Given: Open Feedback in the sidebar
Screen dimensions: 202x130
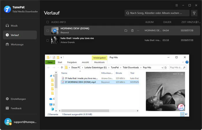Looking at the screenshot, I should pyautogui.click(x=20, y=108).
